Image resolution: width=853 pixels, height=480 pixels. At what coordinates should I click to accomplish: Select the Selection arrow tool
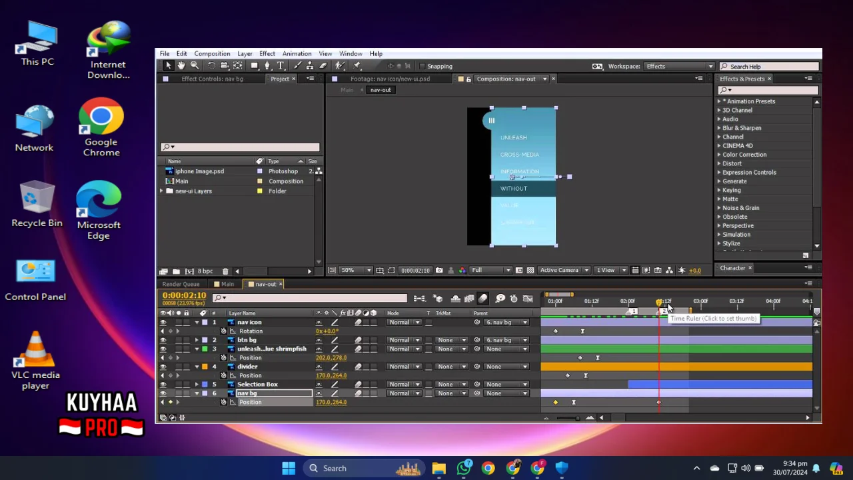click(169, 65)
